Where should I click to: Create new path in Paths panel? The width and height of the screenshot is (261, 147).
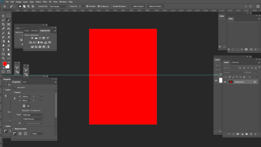[x=251, y=50]
